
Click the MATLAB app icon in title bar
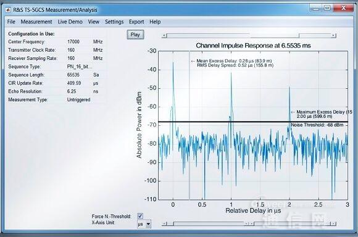[8, 10]
